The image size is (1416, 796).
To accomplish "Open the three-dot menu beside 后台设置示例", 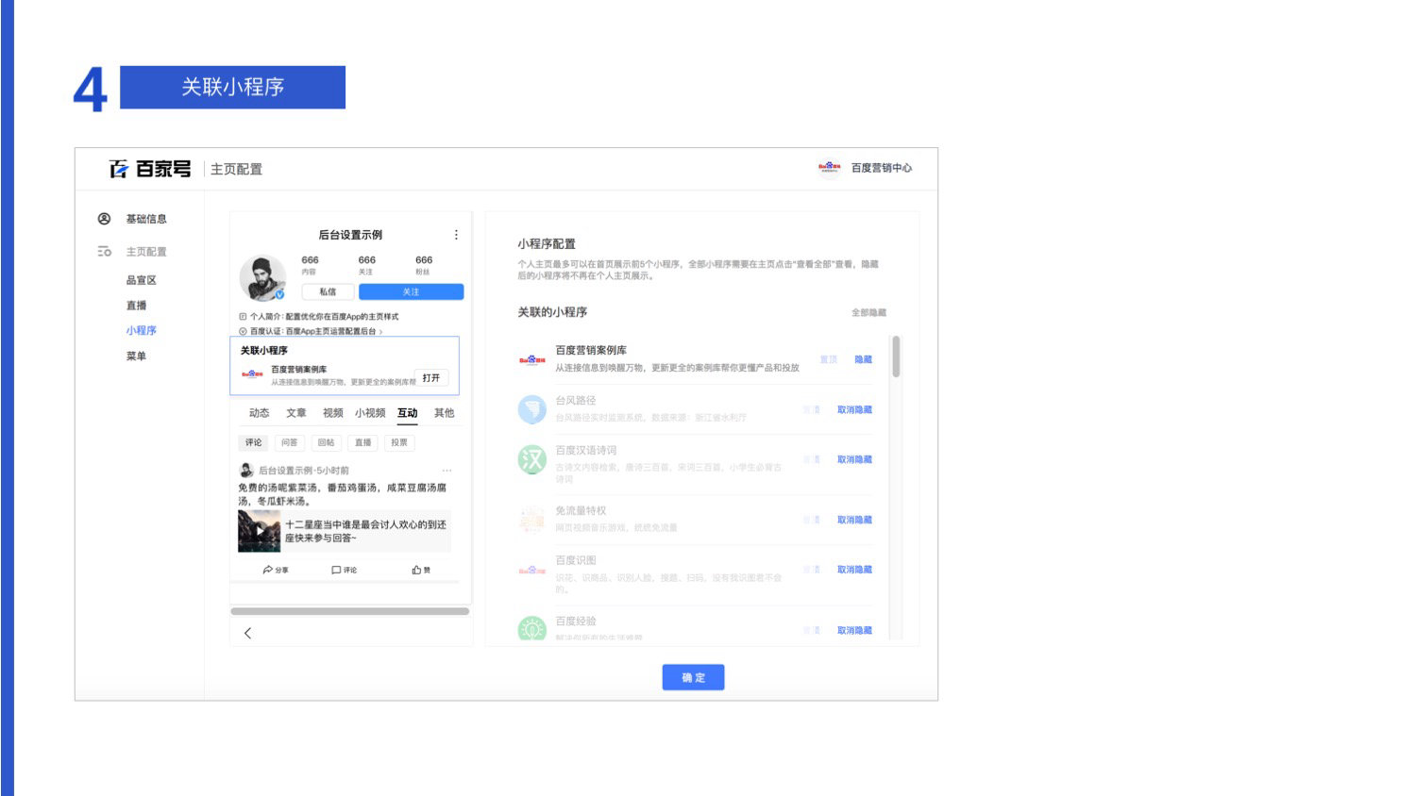I will click(456, 235).
